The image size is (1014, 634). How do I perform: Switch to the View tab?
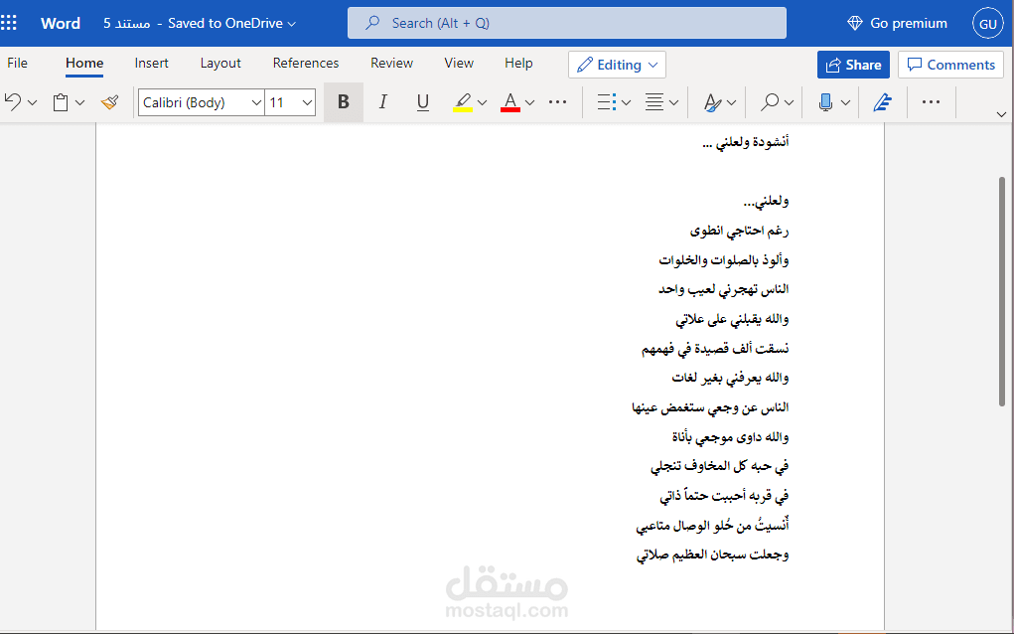point(459,64)
